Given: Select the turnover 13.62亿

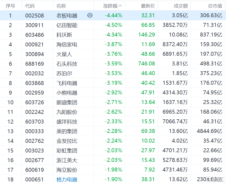Looking at the screenshot, I should [178, 179].
